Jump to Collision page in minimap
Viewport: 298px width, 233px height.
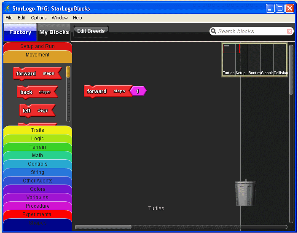click(x=280, y=60)
